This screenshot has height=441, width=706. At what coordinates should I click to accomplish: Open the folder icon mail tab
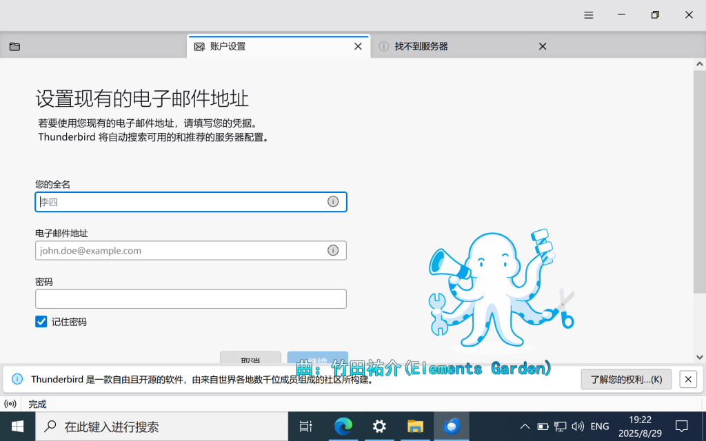[x=15, y=46]
